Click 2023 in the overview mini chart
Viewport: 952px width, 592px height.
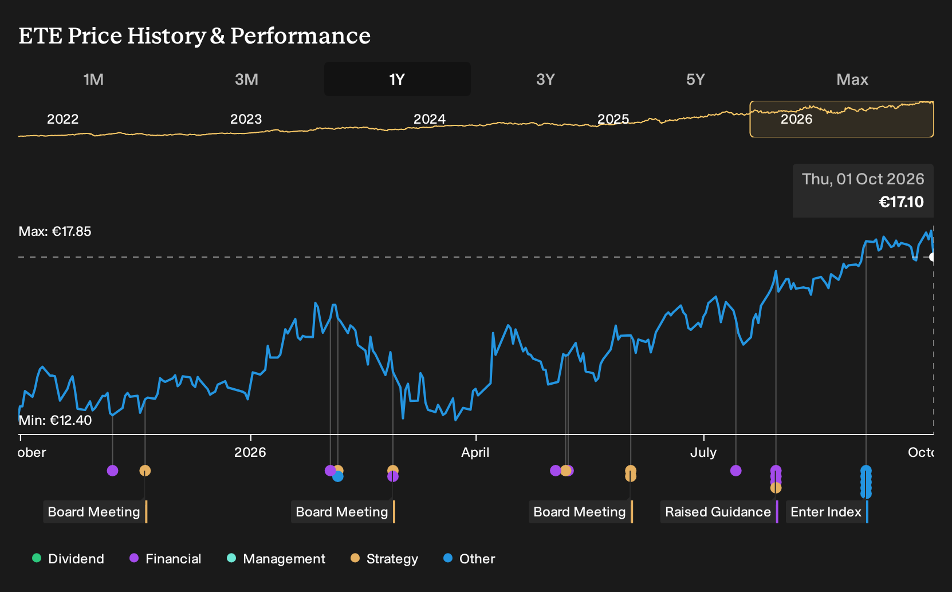tap(246, 119)
